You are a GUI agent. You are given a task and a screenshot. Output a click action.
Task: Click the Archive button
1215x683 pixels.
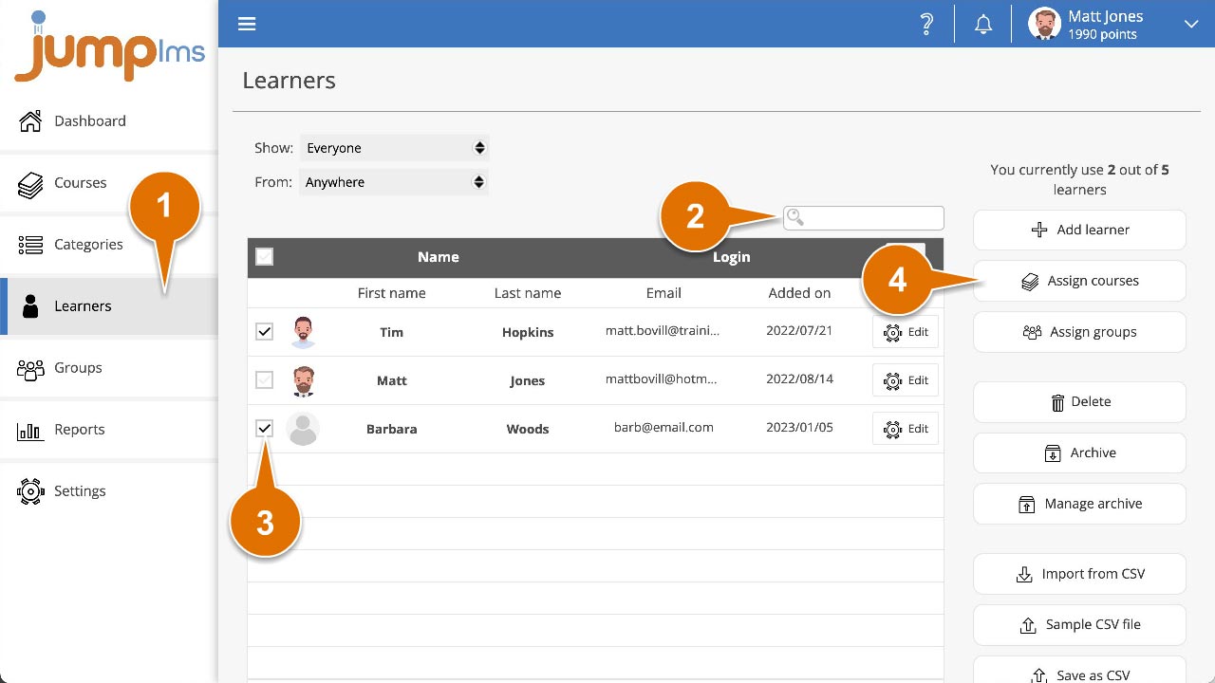[1079, 452]
